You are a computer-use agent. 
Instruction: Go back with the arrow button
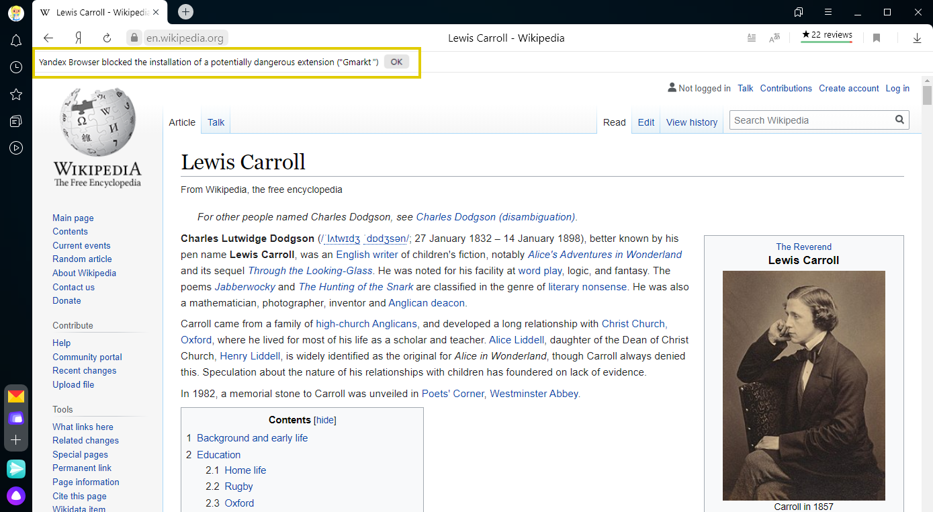point(48,38)
